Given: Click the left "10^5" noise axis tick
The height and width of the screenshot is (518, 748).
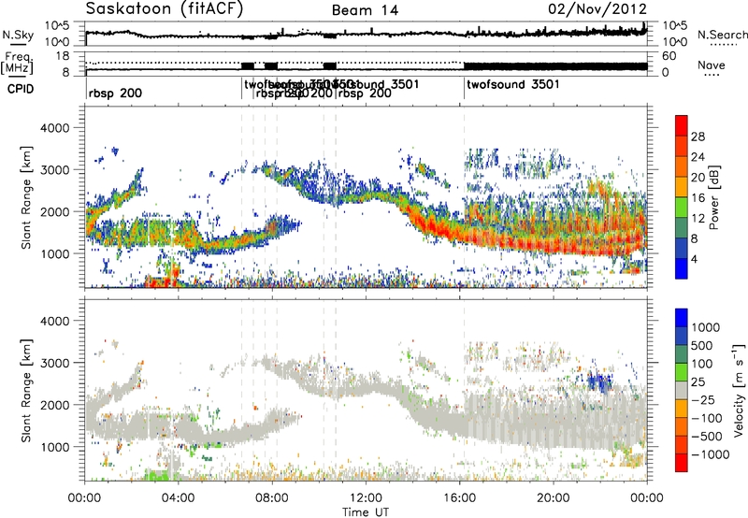Looking at the screenshot, I should (57, 25).
